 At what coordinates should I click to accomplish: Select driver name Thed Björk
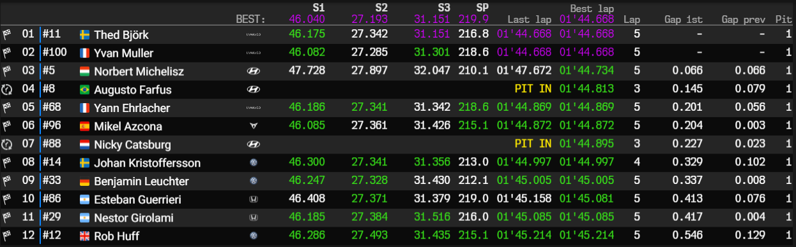pos(121,35)
